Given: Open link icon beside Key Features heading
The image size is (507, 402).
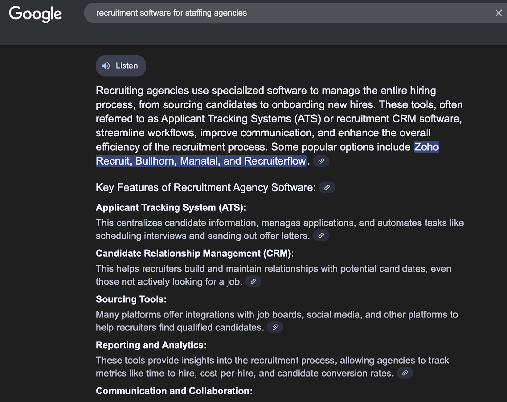Looking at the screenshot, I should [327, 188].
